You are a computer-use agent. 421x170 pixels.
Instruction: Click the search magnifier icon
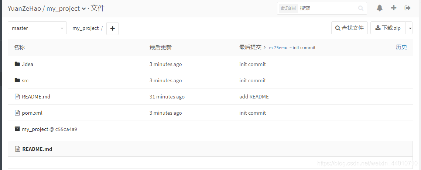[x=361, y=8]
